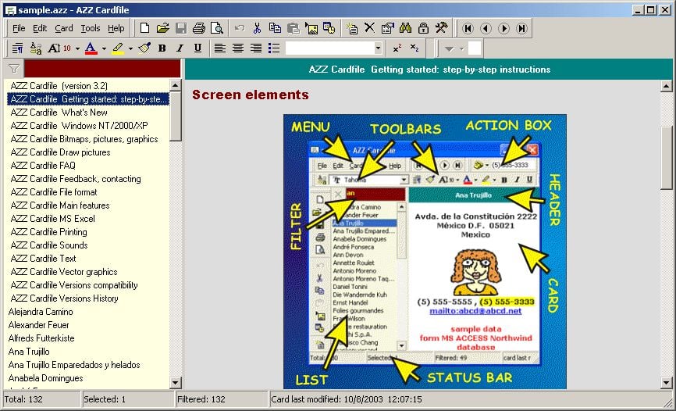
Task: Click the font size icon
Action: [x=59, y=48]
